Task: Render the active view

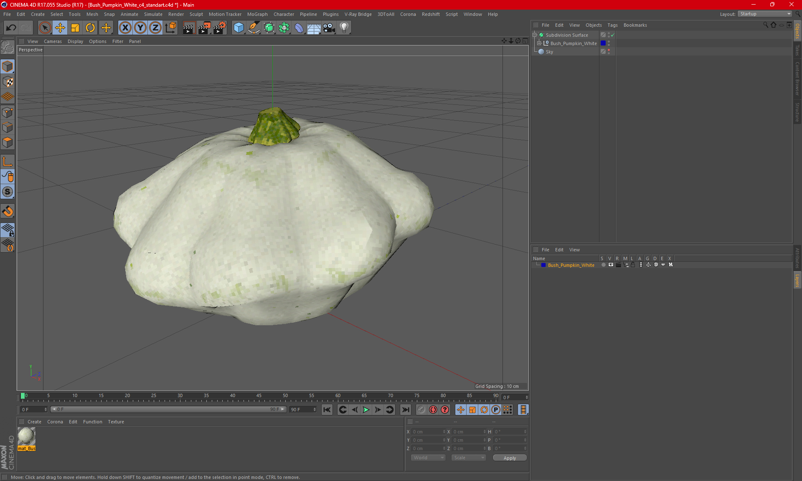Action: point(189,28)
